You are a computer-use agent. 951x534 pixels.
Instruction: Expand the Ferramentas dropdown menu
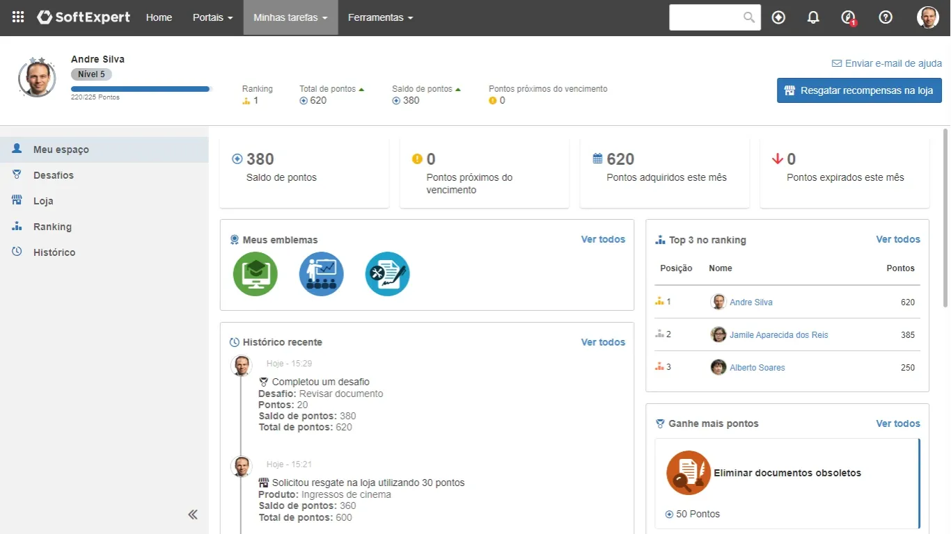[x=380, y=17]
